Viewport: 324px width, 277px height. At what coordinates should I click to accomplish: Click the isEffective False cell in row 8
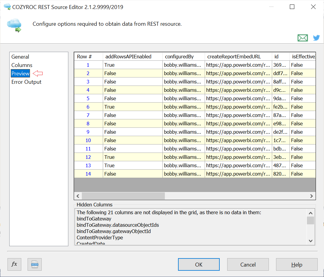302,124
